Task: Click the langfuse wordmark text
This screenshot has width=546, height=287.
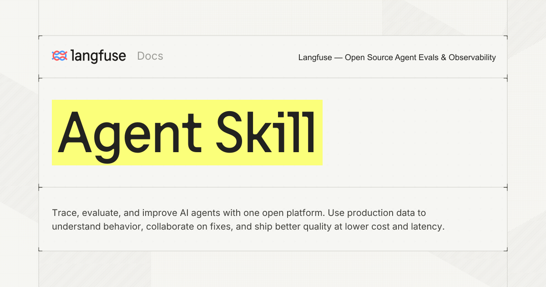Action: [99, 56]
